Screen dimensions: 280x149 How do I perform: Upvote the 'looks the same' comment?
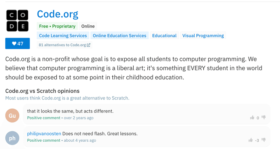(252, 118)
